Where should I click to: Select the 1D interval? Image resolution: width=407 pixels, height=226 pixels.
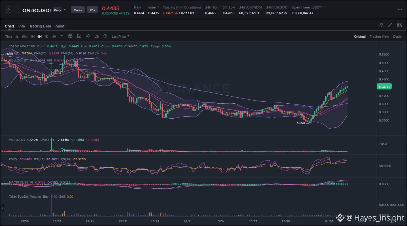46,36
